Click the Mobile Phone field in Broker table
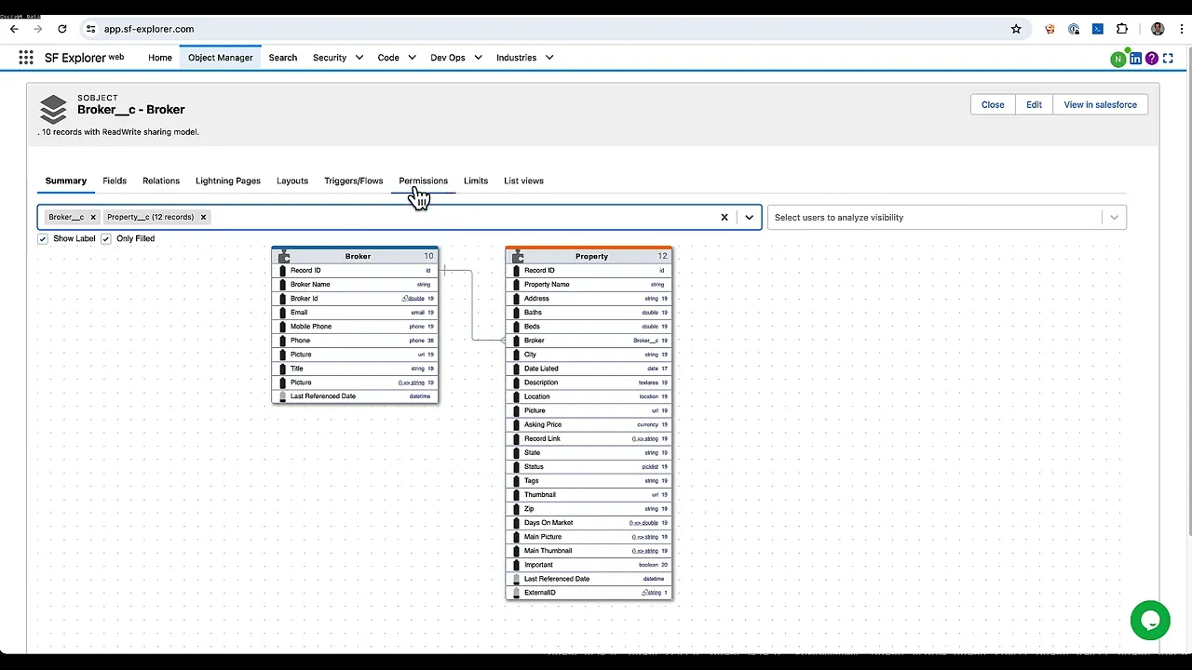The width and height of the screenshot is (1192, 670). coord(355,327)
